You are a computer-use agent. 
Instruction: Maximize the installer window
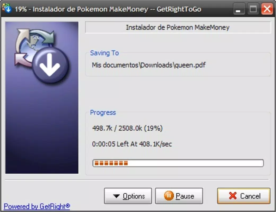[253, 9]
